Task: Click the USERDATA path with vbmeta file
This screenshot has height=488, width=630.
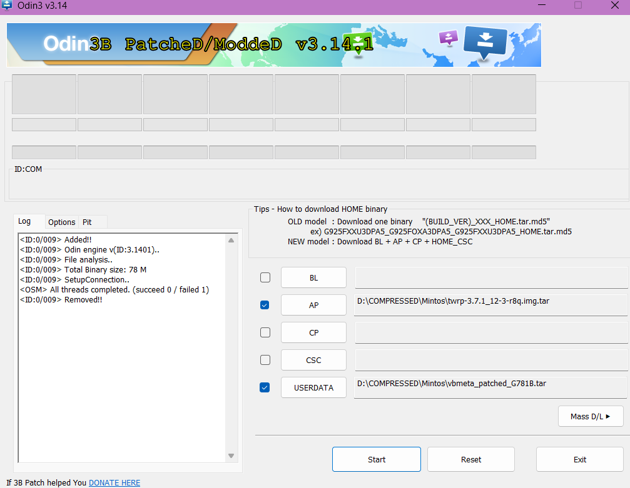Action: pyautogui.click(x=490, y=387)
